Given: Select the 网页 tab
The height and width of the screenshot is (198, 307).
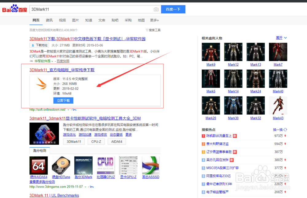Looking at the screenshot, I should coord(36,20).
